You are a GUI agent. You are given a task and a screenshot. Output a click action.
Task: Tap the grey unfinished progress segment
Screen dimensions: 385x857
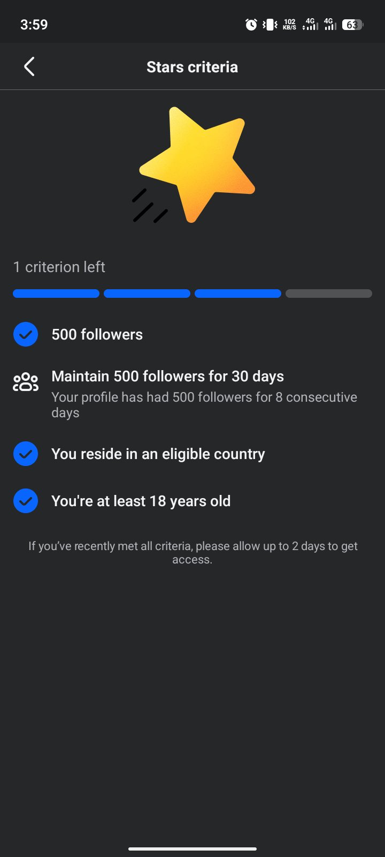click(329, 294)
